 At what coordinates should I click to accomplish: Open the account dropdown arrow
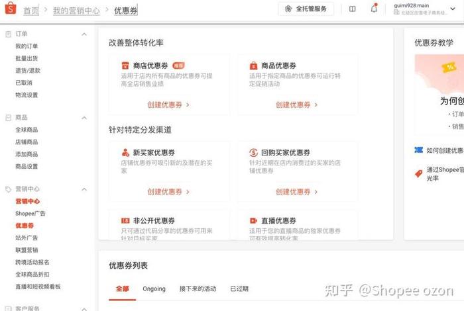tap(453, 9)
